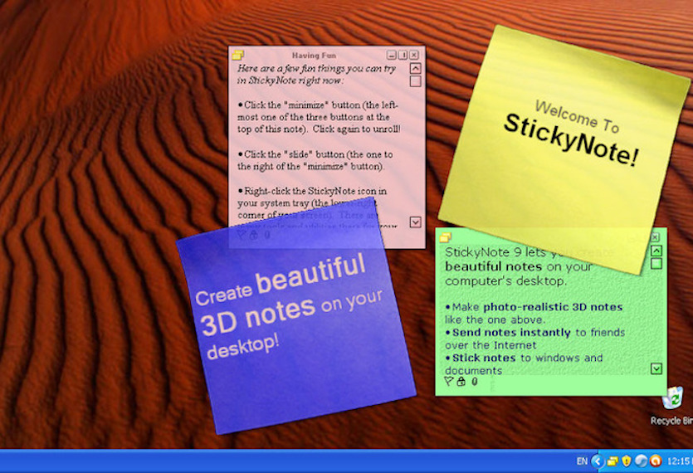Click the 12:15 taskbar clock
693x473 pixels.
pos(680,461)
